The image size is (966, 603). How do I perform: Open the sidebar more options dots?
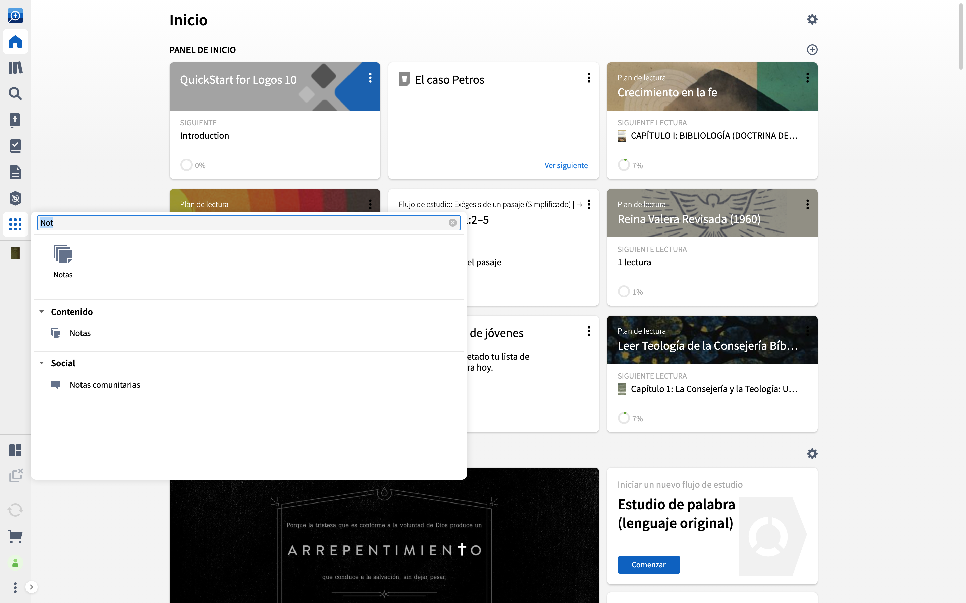coord(15,587)
